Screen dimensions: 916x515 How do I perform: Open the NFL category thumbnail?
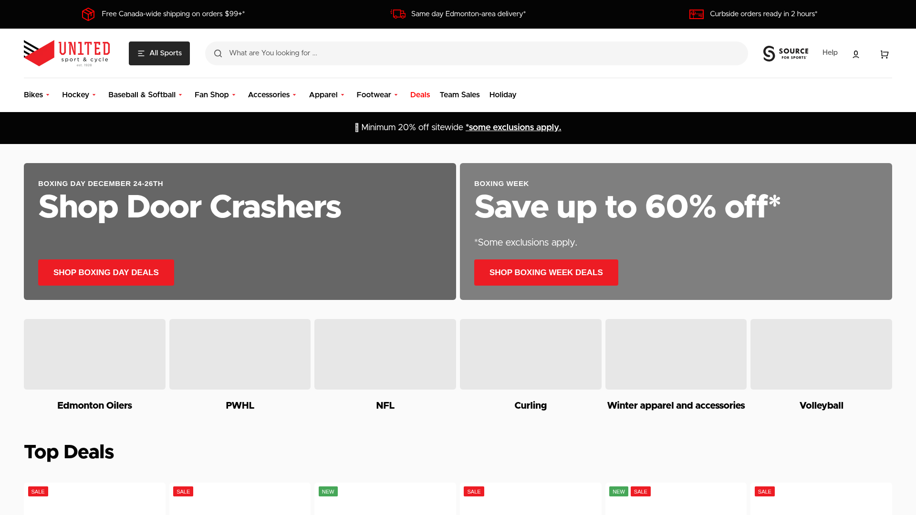[385, 354]
